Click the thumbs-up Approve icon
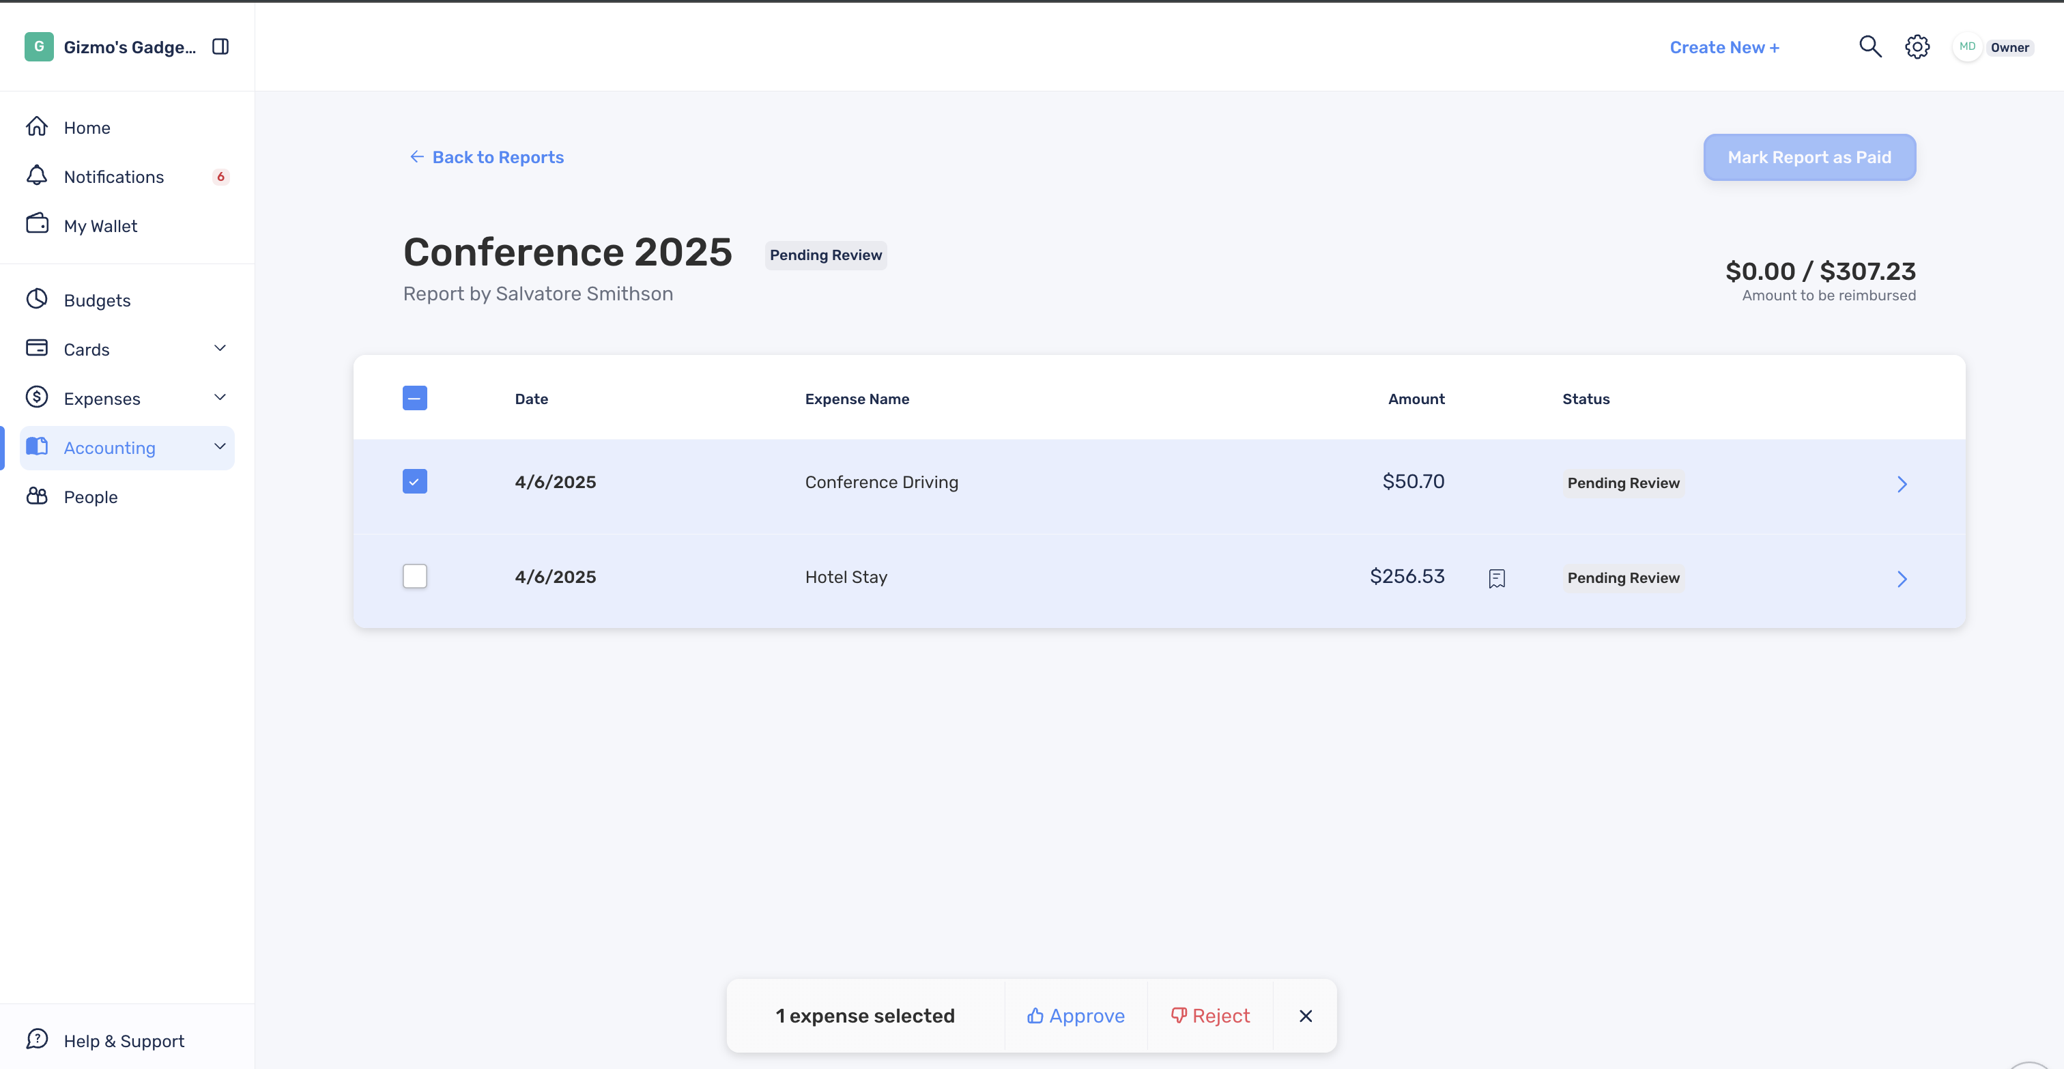 pos(1035,1015)
